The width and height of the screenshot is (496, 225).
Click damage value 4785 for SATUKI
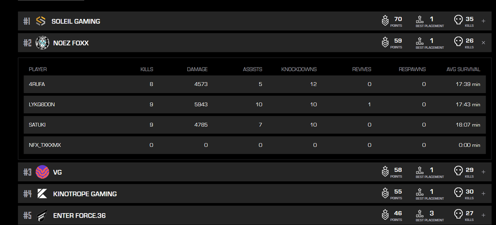pos(201,124)
